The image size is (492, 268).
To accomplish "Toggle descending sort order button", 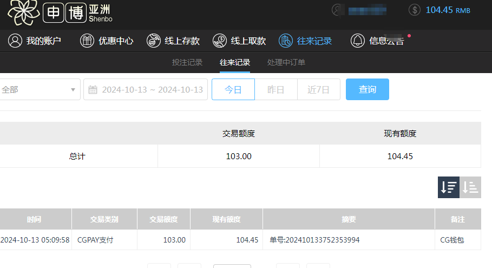I will [x=448, y=187].
